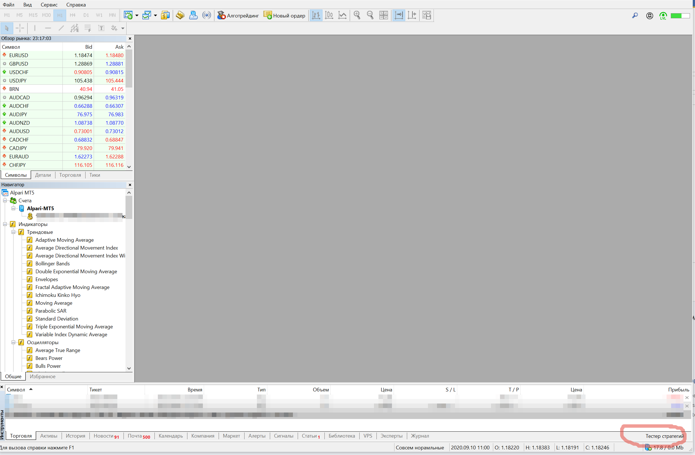Viewport: 695px width, 455px height.
Task: Open the user account profile icon
Action: click(x=649, y=16)
